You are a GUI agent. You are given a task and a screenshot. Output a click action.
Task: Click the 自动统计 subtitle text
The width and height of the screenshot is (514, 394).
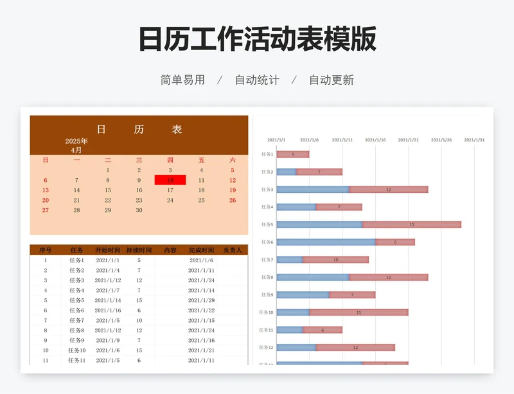point(257,80)
